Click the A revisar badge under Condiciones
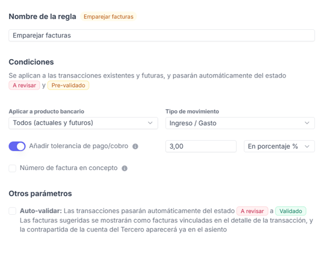This screenshot has width=319, height=259. coord(24,85)
